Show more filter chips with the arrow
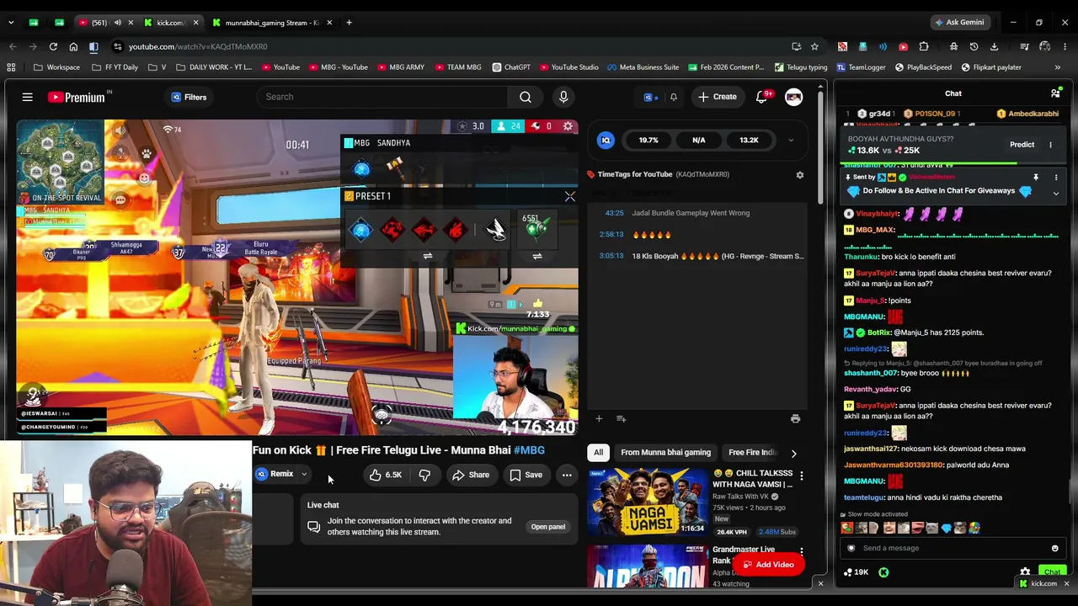The height and width of the screenshot is (606, 1078). click(793, 453)
